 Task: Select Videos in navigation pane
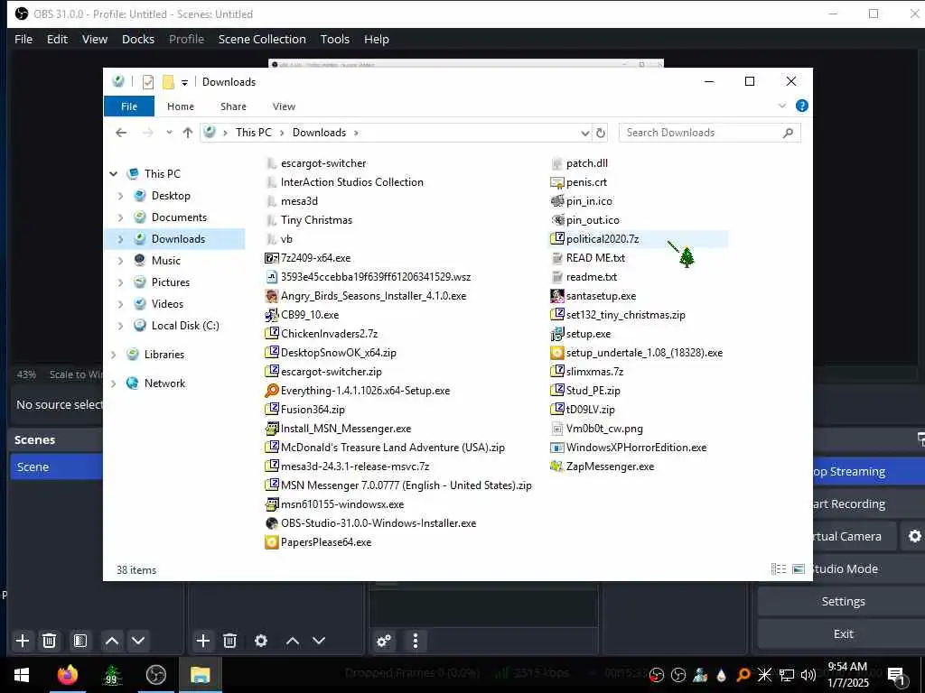click(167, 304)
